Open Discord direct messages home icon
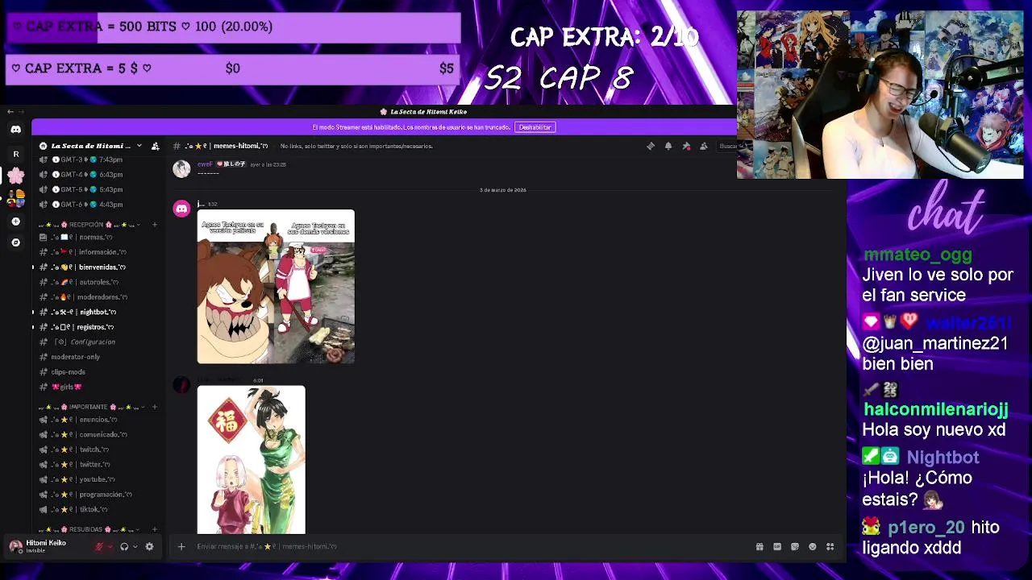 (x=15, y=129)
